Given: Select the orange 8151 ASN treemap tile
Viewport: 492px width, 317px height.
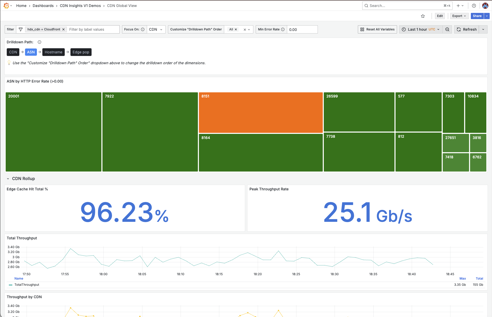Looking at the screenshot, I should 261,112.
